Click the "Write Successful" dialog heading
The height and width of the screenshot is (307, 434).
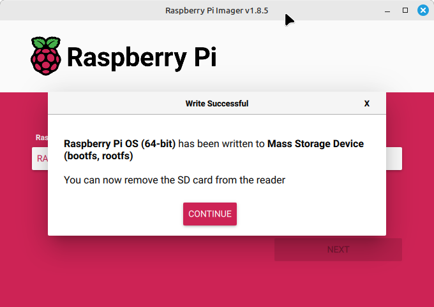(217, 104)
